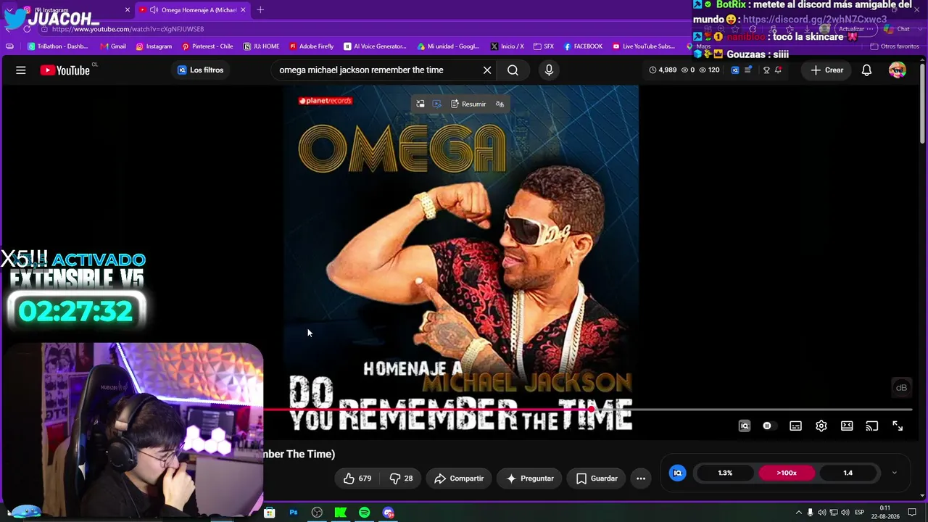
Task: Go to YouTube home via the logo
Action: pos(65,70)
